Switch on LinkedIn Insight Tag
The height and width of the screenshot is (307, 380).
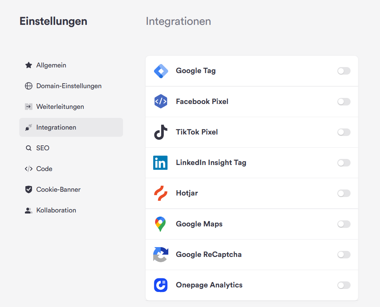pyautogui.click(x=344, y=163)
